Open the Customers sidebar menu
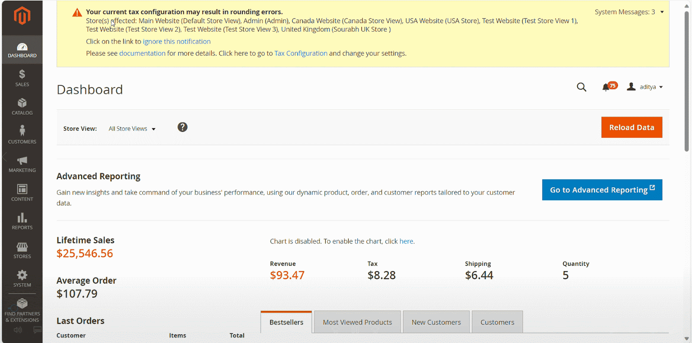Viewport: 692px width, 343px height. (x=22, y=135)
